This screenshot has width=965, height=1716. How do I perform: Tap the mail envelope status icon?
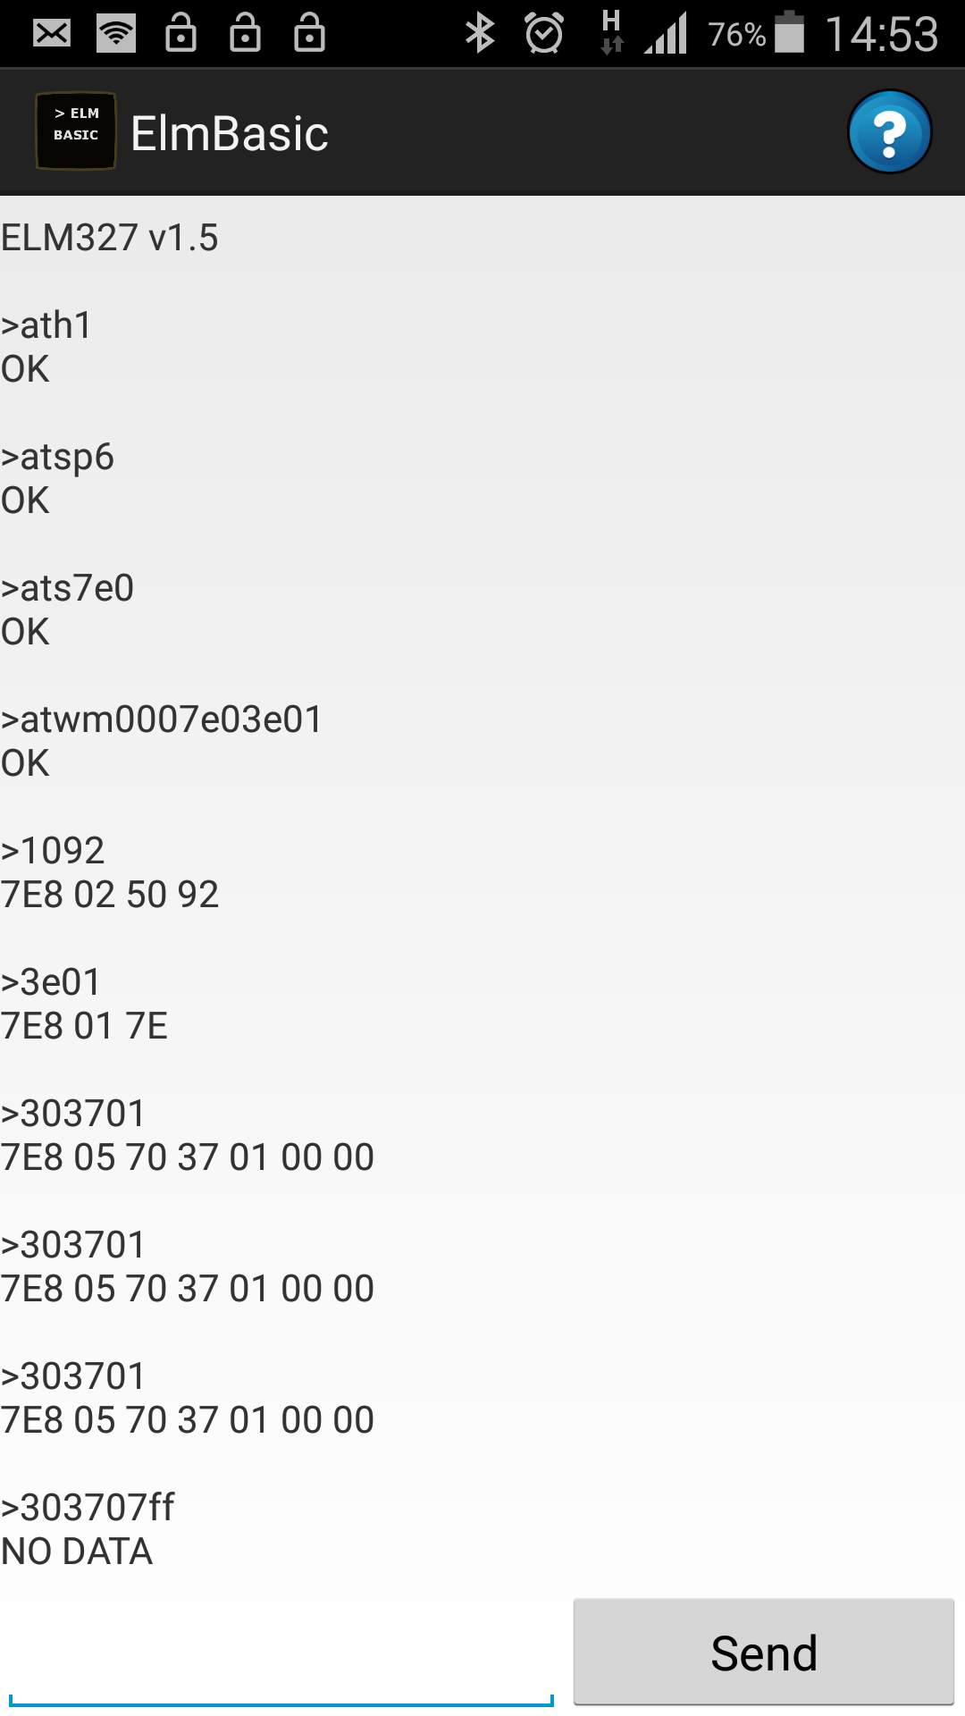tap(52, 34)
